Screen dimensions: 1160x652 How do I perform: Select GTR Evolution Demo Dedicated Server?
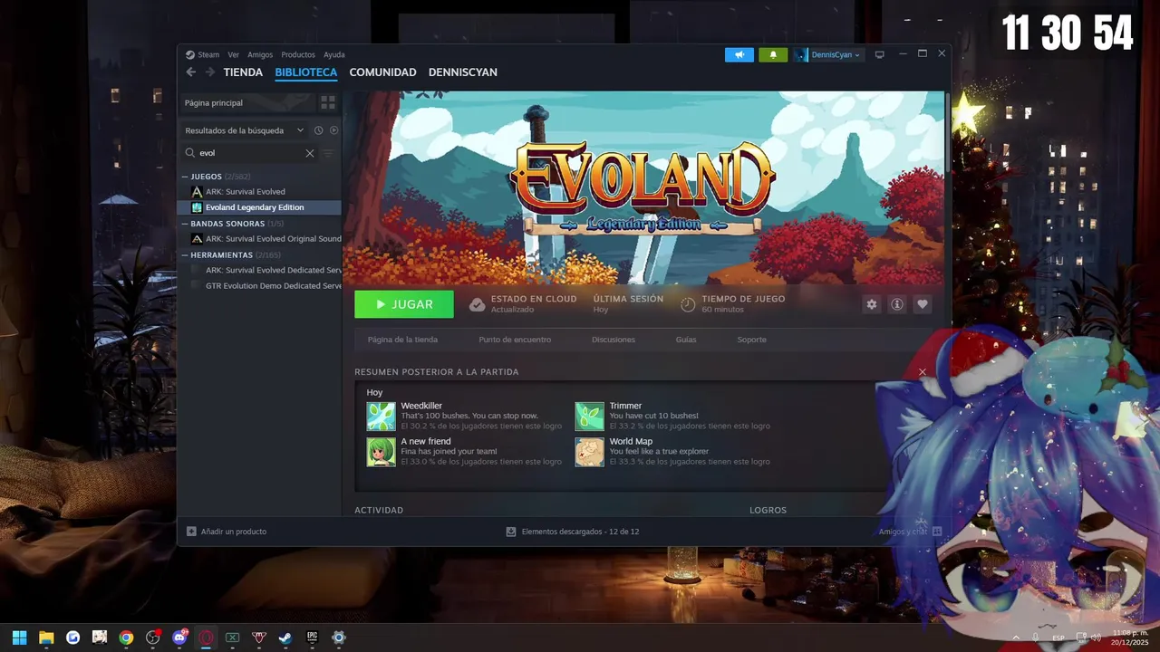pos(259,286)
